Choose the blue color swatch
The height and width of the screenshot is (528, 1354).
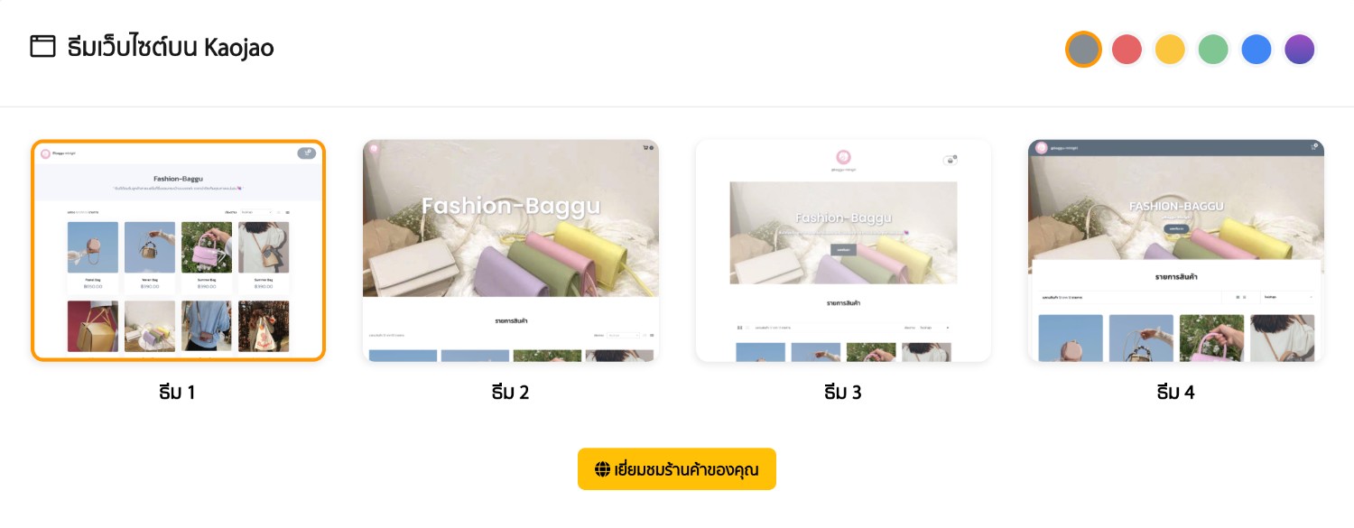[1257, 49]
